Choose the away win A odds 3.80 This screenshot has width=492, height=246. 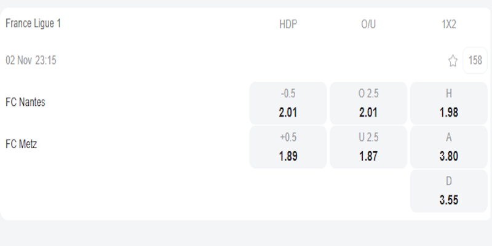(448, 147)
